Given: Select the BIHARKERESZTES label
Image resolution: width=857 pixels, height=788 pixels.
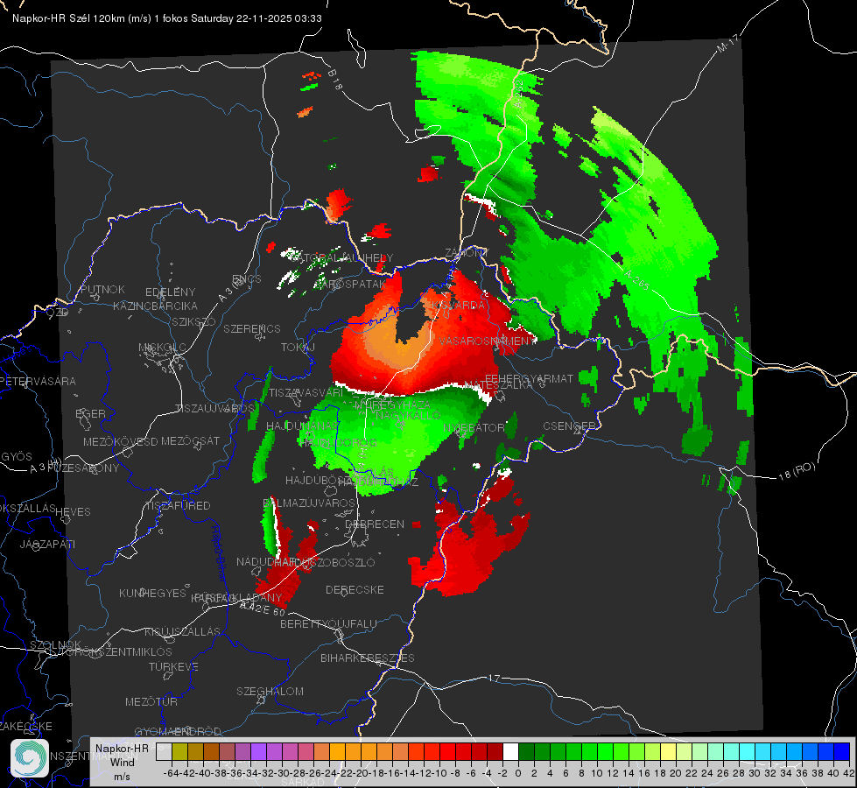Looking at the screenshot, I should point(368,658).
